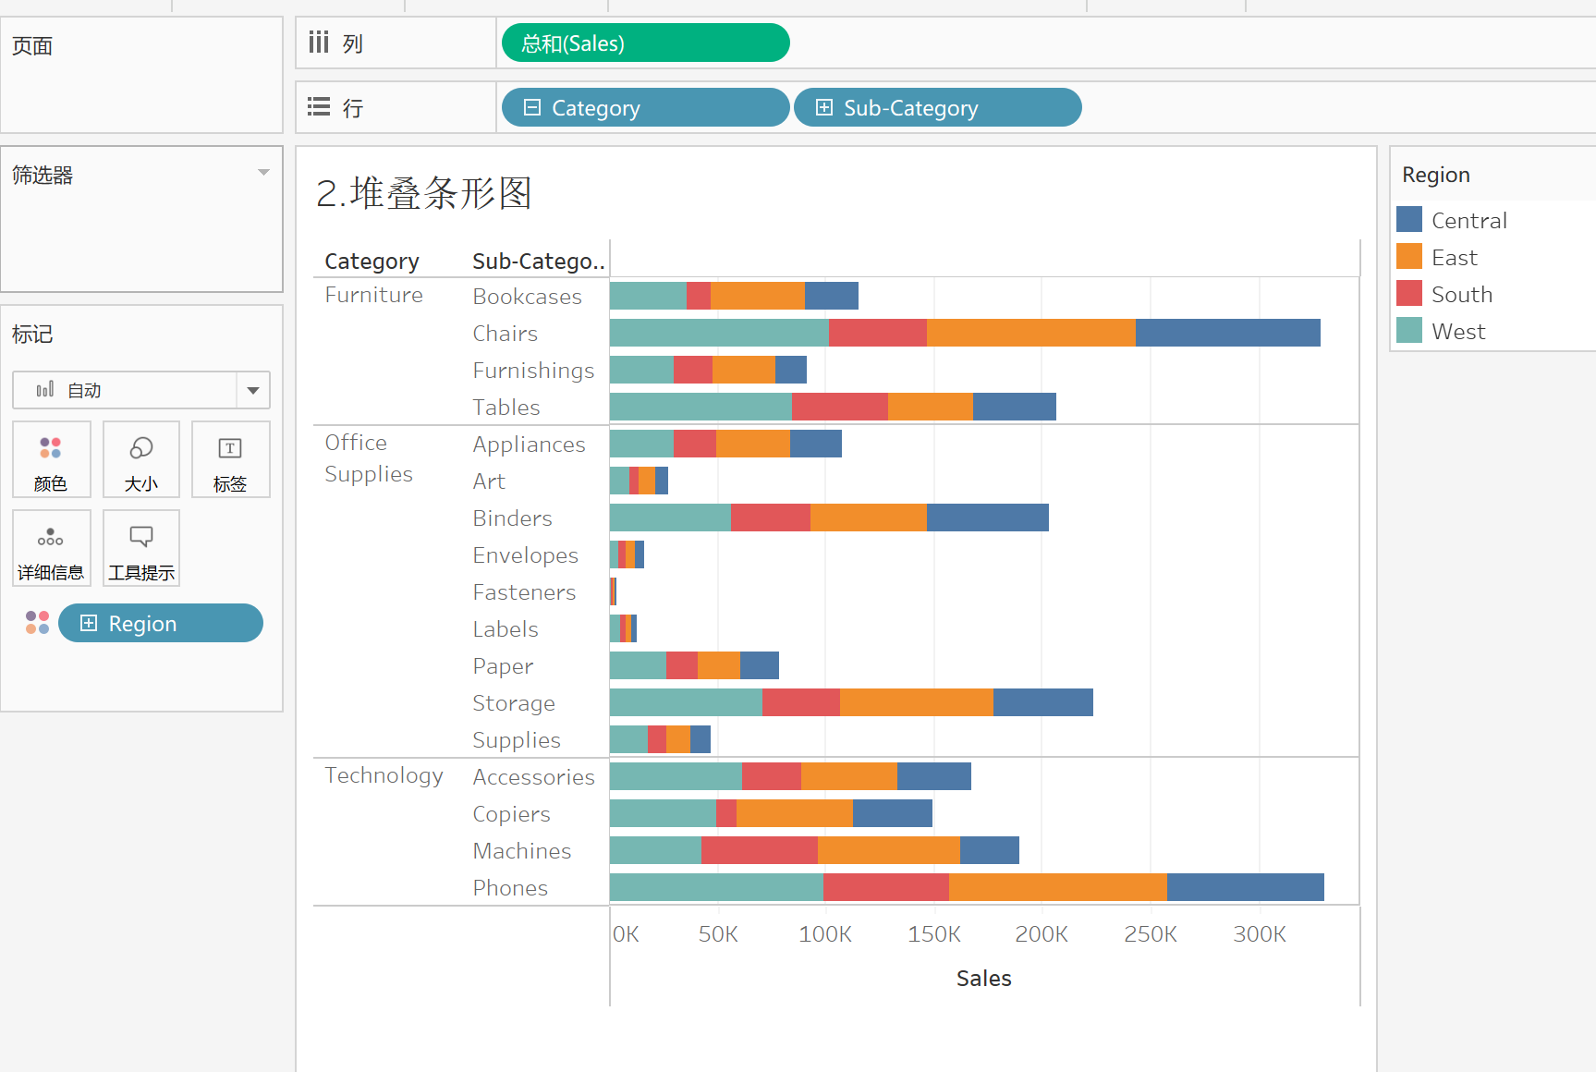1596x1072 pixels.
Task: Click the Region legend title
Action: [1436, 175]
